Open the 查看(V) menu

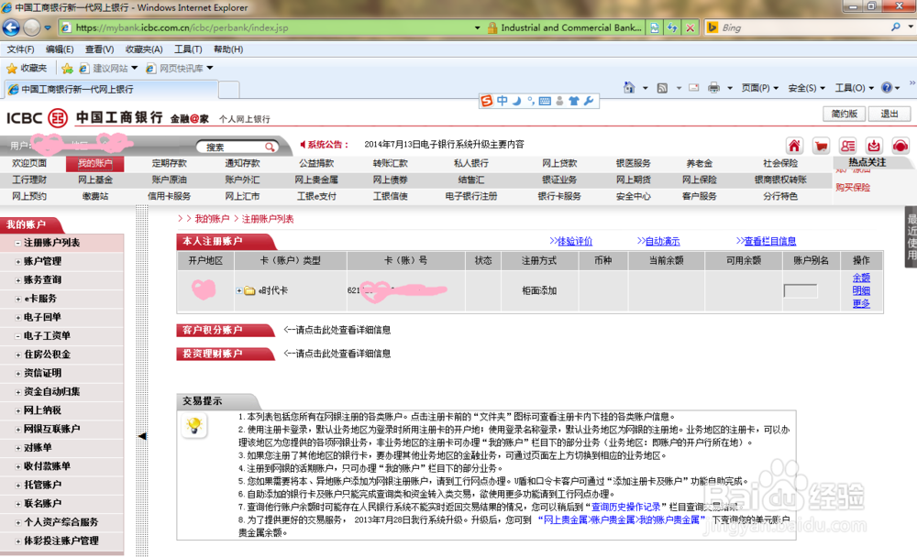pos(99,49)
